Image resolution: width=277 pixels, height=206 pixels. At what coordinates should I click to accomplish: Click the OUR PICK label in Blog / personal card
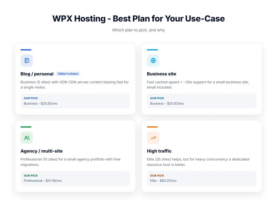31,98
